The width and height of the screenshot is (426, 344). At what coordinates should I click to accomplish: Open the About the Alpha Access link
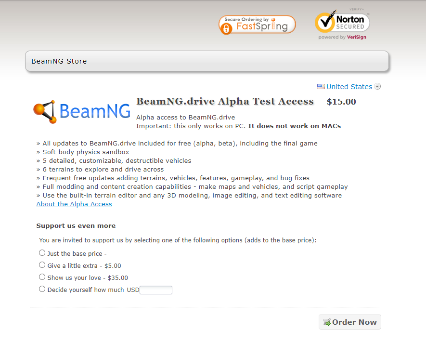coord(74,204)
